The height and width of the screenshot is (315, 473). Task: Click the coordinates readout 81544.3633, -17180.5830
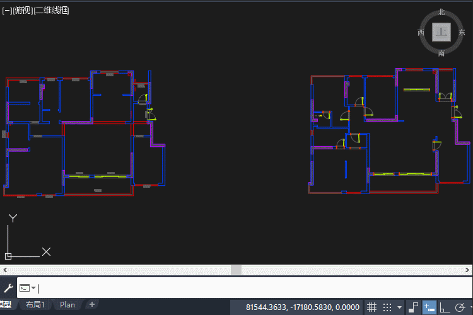coord(303,307)
